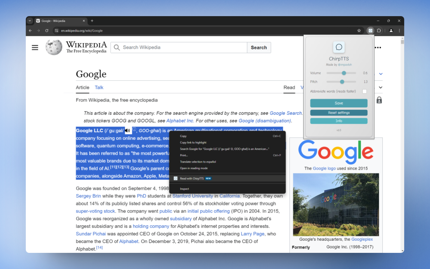Viewport: 430px width, 269px height.
Task: Open Wikipedia's hamburger menu
Action: [35, 47]
